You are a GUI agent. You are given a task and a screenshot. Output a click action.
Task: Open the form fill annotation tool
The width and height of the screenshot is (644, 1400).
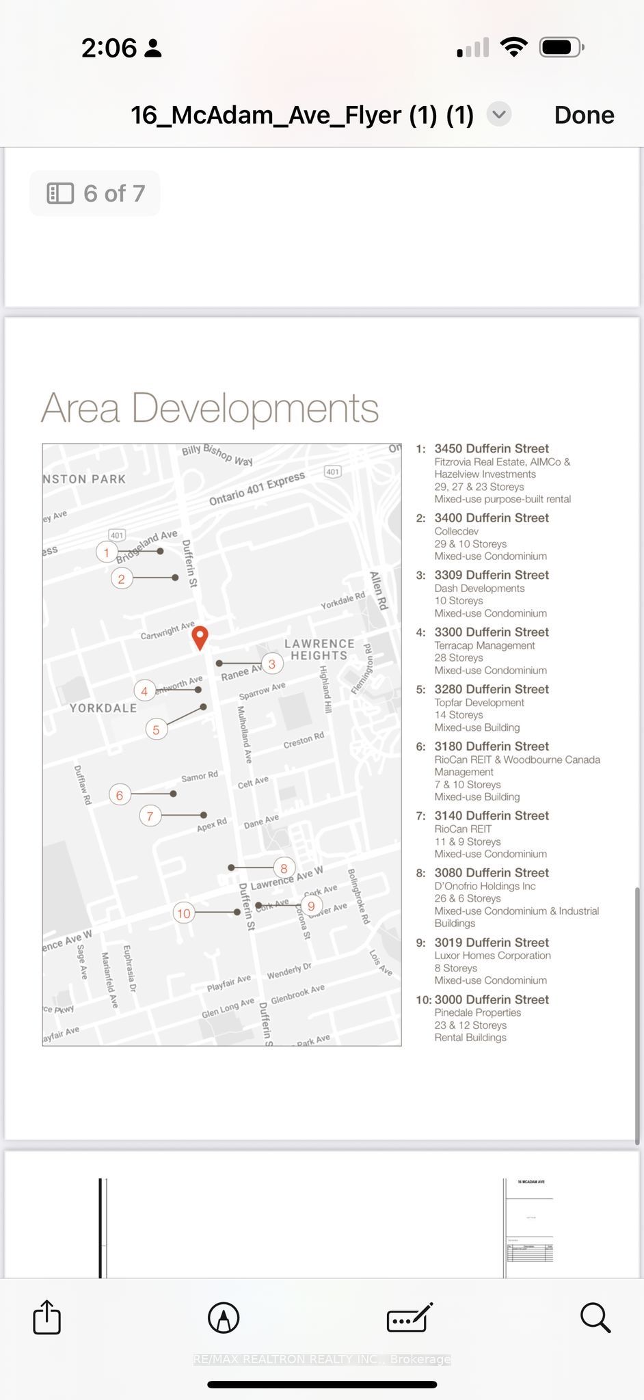pyautogui.click(x=410, y=1317)
